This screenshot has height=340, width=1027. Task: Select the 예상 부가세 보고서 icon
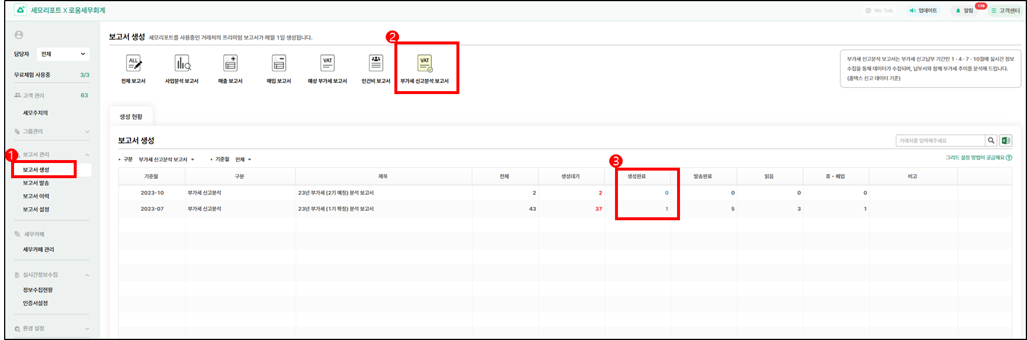[x=327, y=63]
